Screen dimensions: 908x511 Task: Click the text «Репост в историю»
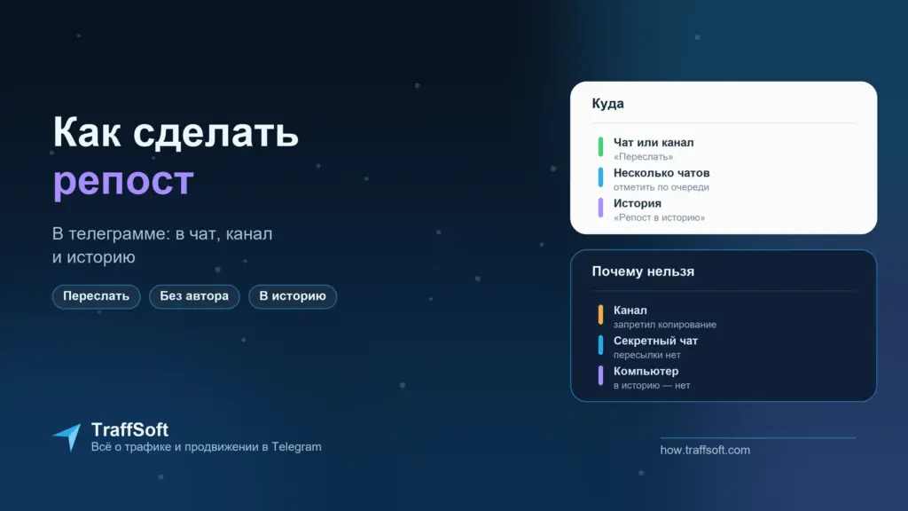tap(659, 218)
